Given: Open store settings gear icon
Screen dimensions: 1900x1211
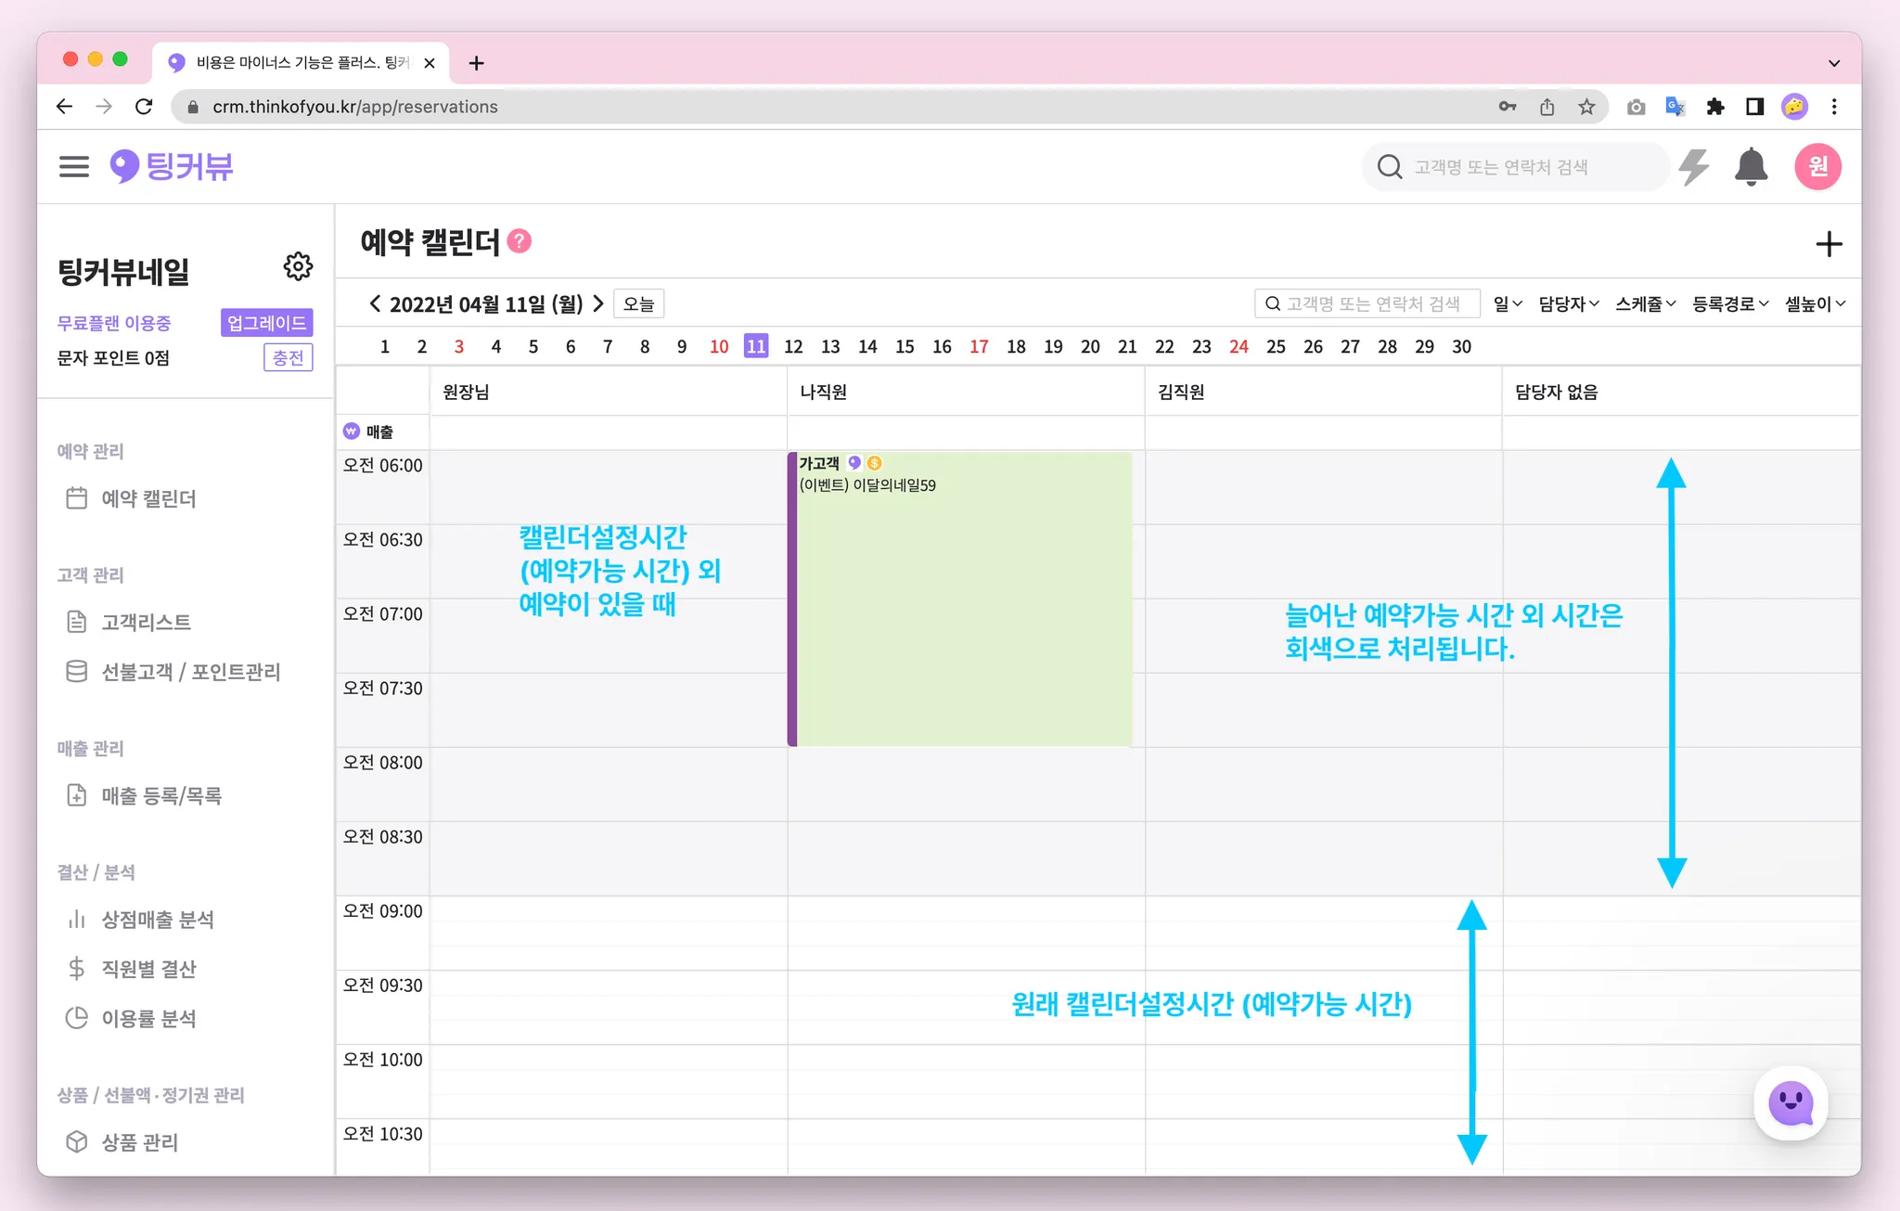Looking at the screenshot, I should click(298, 267).
